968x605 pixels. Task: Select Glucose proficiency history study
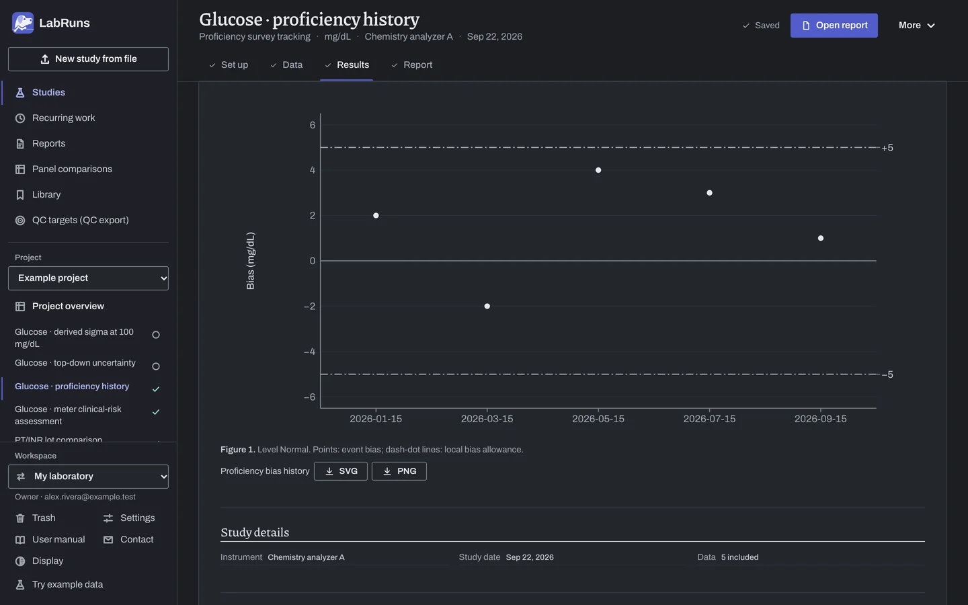click(x=72, y=387)
